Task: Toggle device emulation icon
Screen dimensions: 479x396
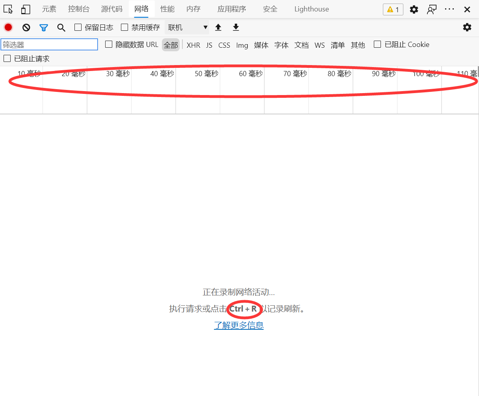Action: pos(26,9)
